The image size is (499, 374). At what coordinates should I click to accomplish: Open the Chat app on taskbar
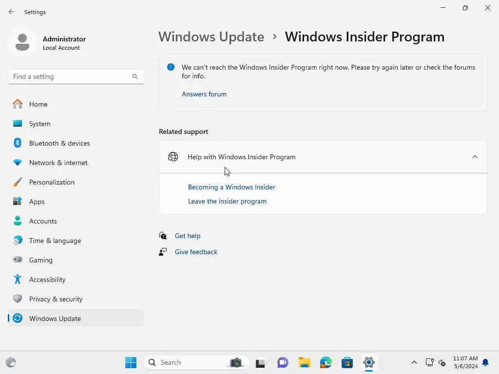coord(283,362)
